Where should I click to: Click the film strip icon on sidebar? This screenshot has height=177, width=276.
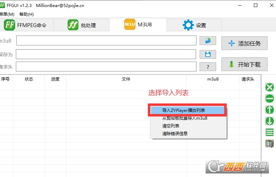(x=270, y=144)
